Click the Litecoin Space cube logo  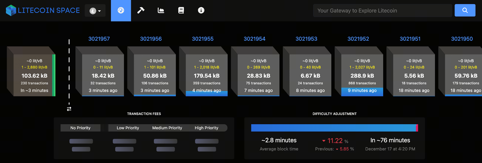[11, 11]
